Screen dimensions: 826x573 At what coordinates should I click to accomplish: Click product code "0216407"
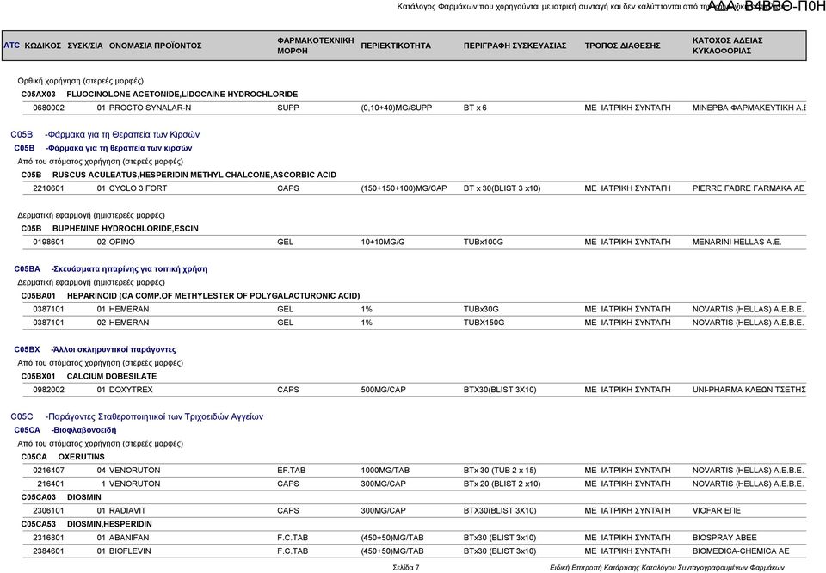pos(48,471)
